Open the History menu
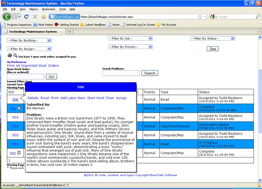262x189 pixels. pos(34,9)
